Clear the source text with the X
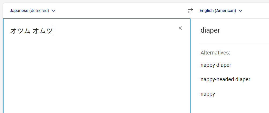This screenshot has height=113, width=269. (180, 28)
